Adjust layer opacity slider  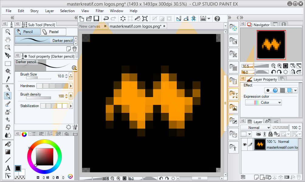[280, 128]
